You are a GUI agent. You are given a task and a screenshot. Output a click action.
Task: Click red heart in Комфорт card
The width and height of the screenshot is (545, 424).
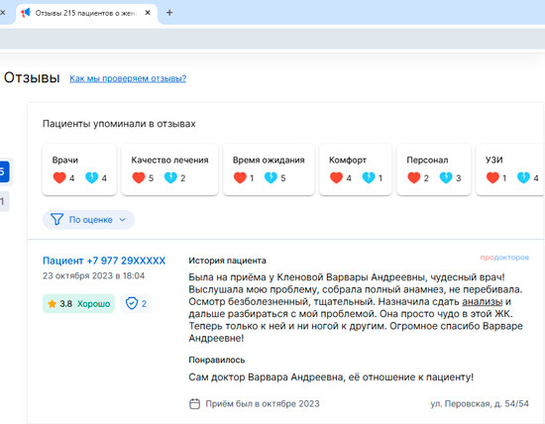pos(336,177)
